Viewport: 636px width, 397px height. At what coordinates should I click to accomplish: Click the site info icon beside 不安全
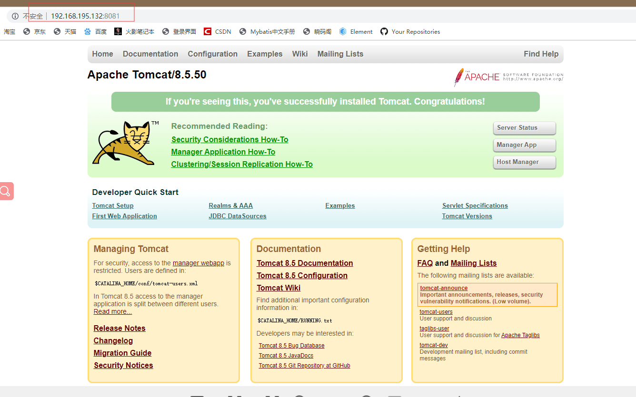(15, 16)
